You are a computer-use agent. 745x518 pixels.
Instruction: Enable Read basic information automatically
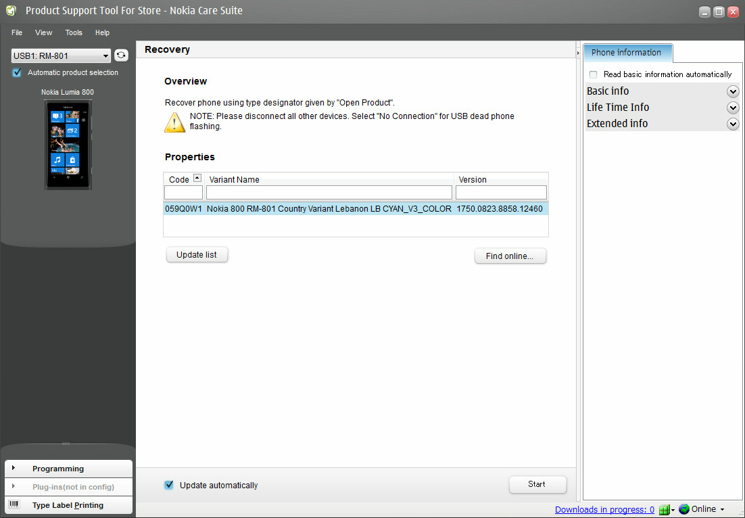point(594,74)
